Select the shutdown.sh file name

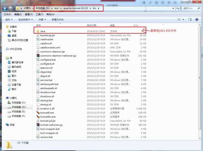point(47,96)
